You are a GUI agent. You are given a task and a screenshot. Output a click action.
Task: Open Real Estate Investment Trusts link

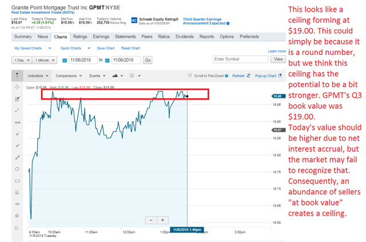[x=43, y=13]
